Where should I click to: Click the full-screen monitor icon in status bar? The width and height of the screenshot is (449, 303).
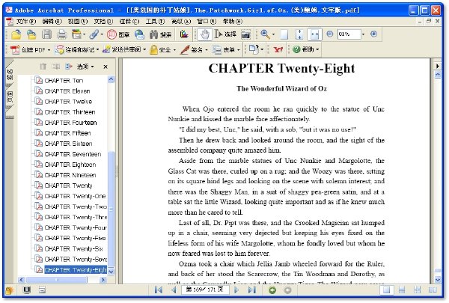27,290
